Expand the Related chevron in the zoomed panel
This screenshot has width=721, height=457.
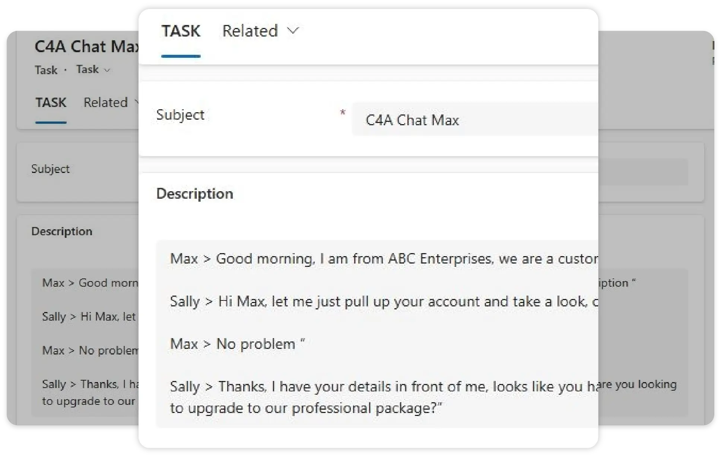[x=293, y=31]
